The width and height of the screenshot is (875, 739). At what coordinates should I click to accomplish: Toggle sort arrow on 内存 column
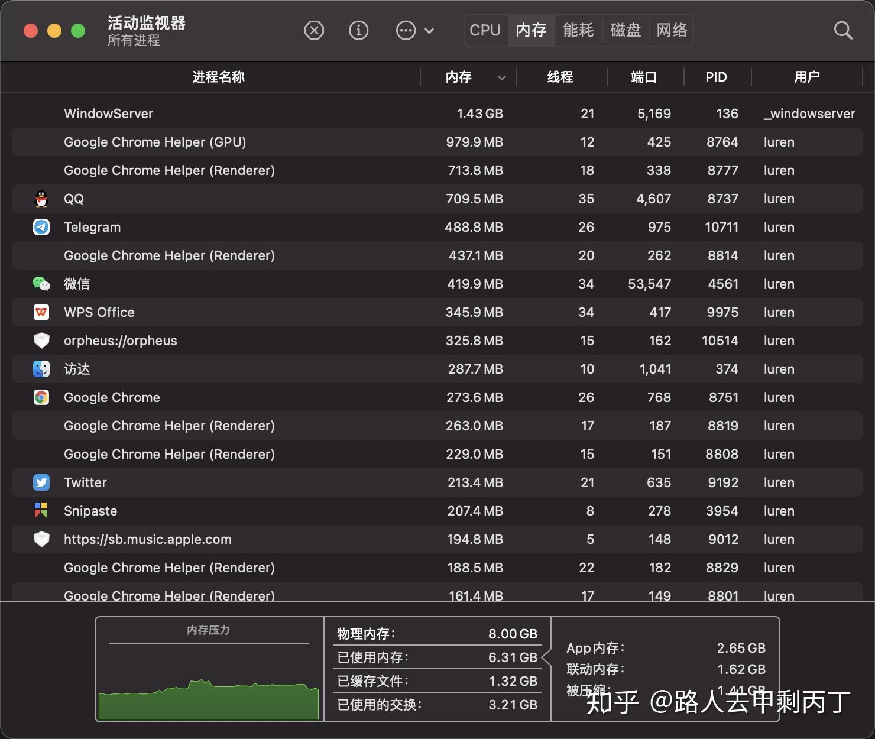click(x=501, y=77)
